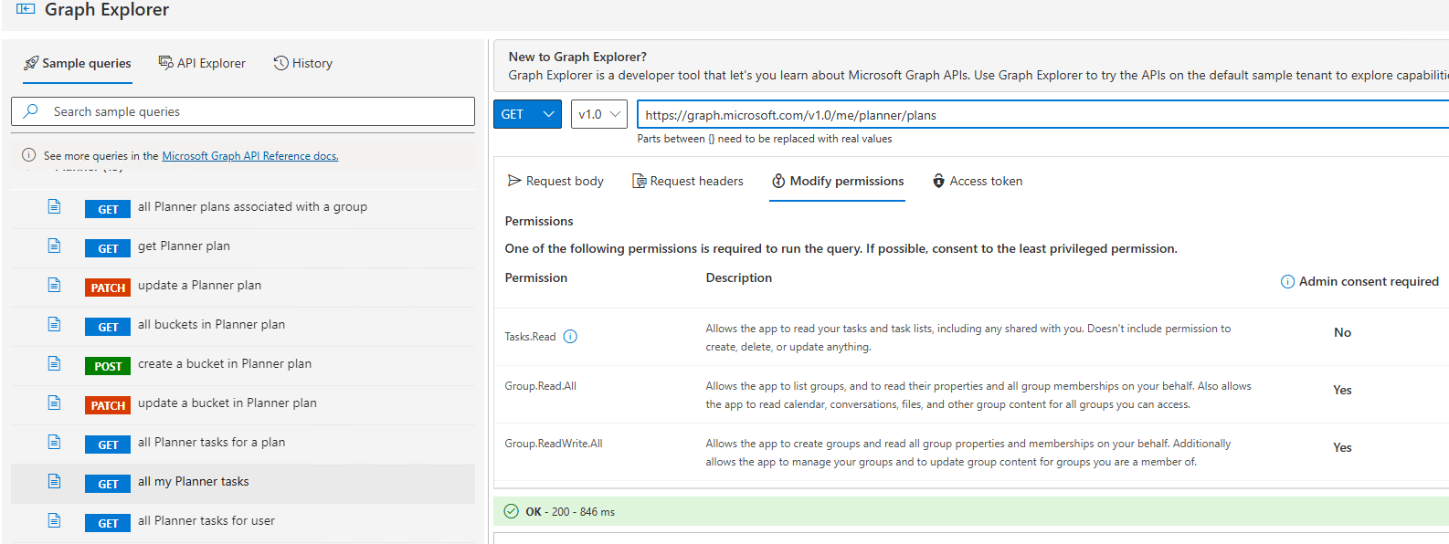The width and height of the screenshot is (1449, 544).
Task: Select create a bucket in Planner plan query
Action: coord(224,363)
